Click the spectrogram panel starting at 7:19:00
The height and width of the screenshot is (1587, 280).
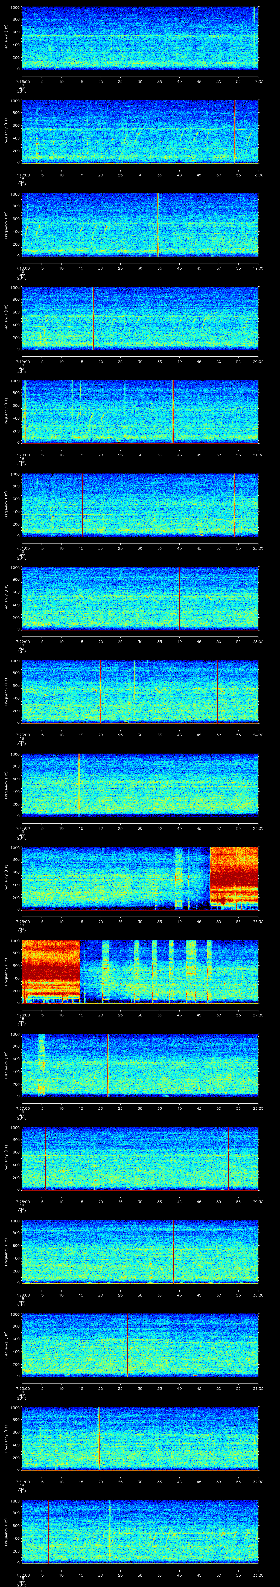point(140,318)
